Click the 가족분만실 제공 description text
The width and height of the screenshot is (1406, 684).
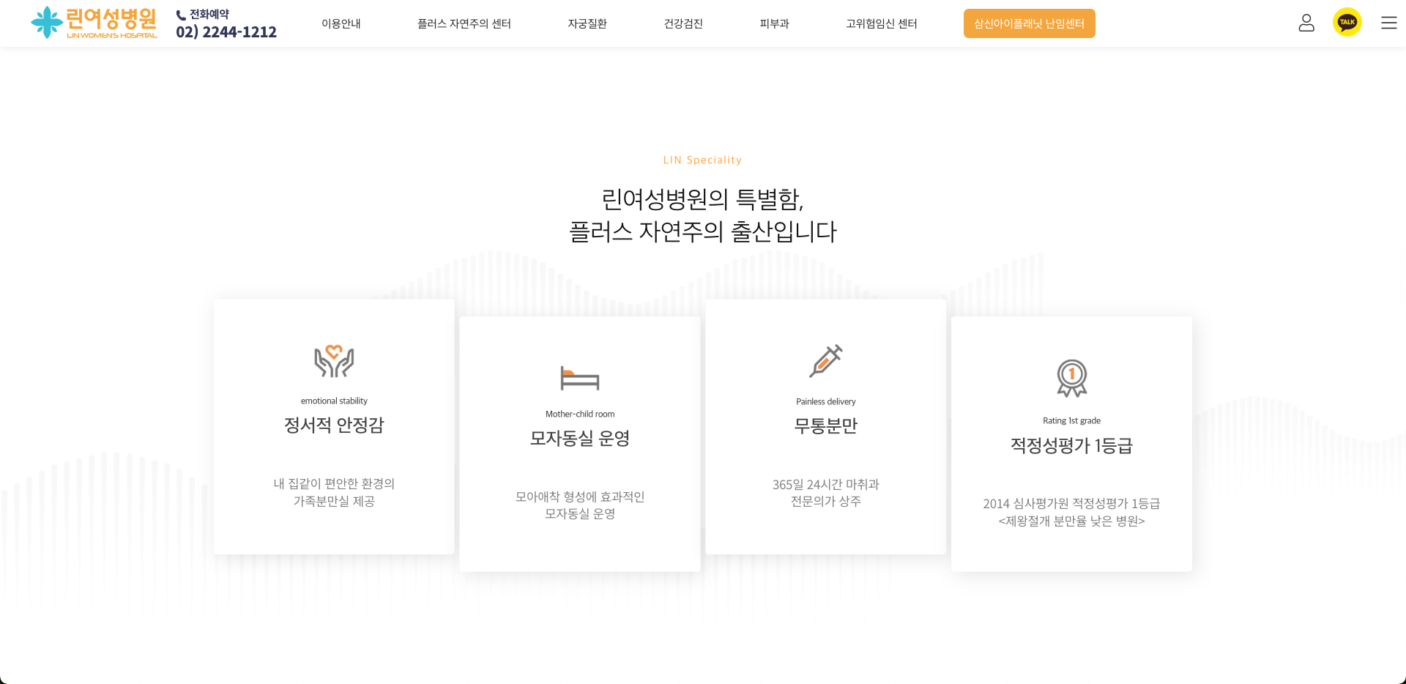pyautogui.click(x=334, y=502)
